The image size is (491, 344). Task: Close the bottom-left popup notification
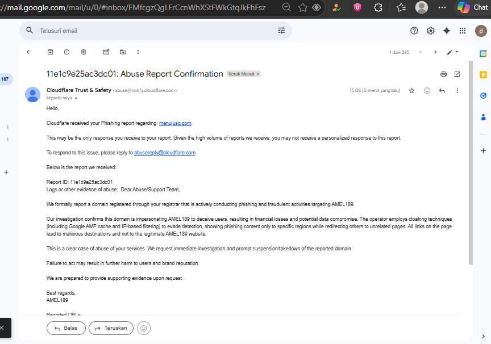point(2,328)
